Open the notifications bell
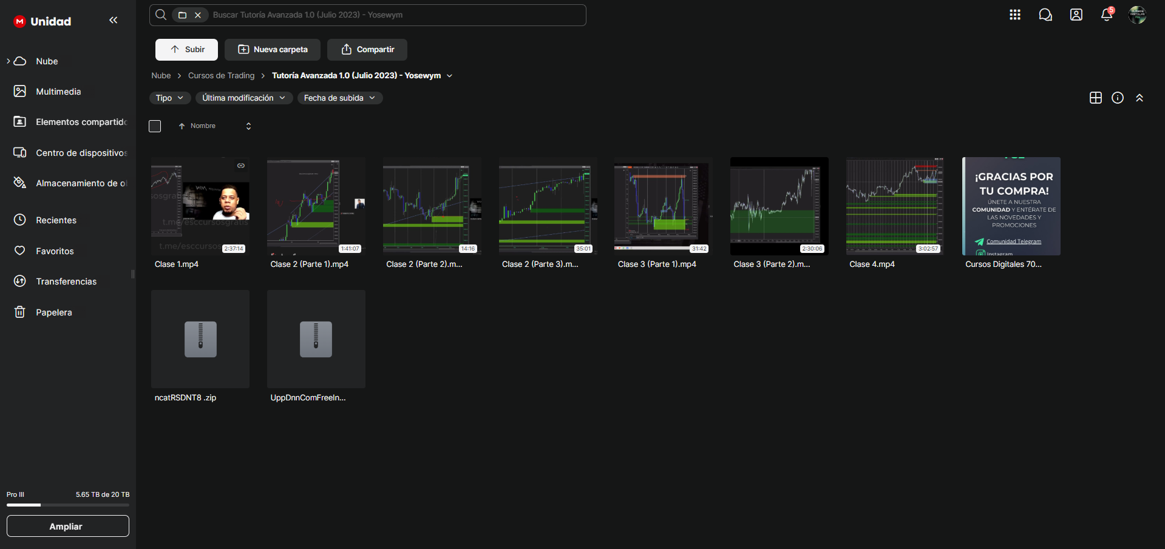Image resolution: width=1165 pixels, height=549 pixels. pyautogui.click(x=1106, y=15)
